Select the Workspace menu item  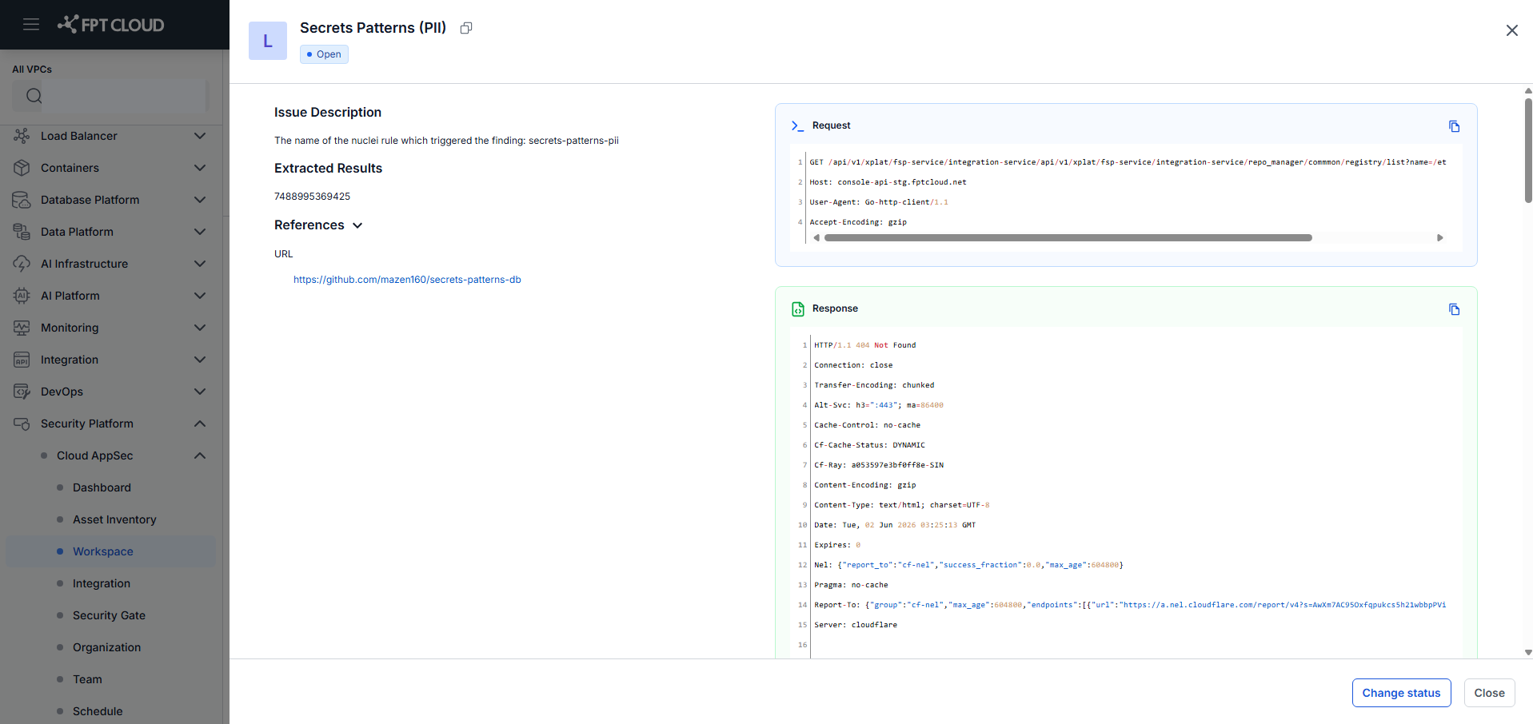pyautogui.click(x=110, y=551)
